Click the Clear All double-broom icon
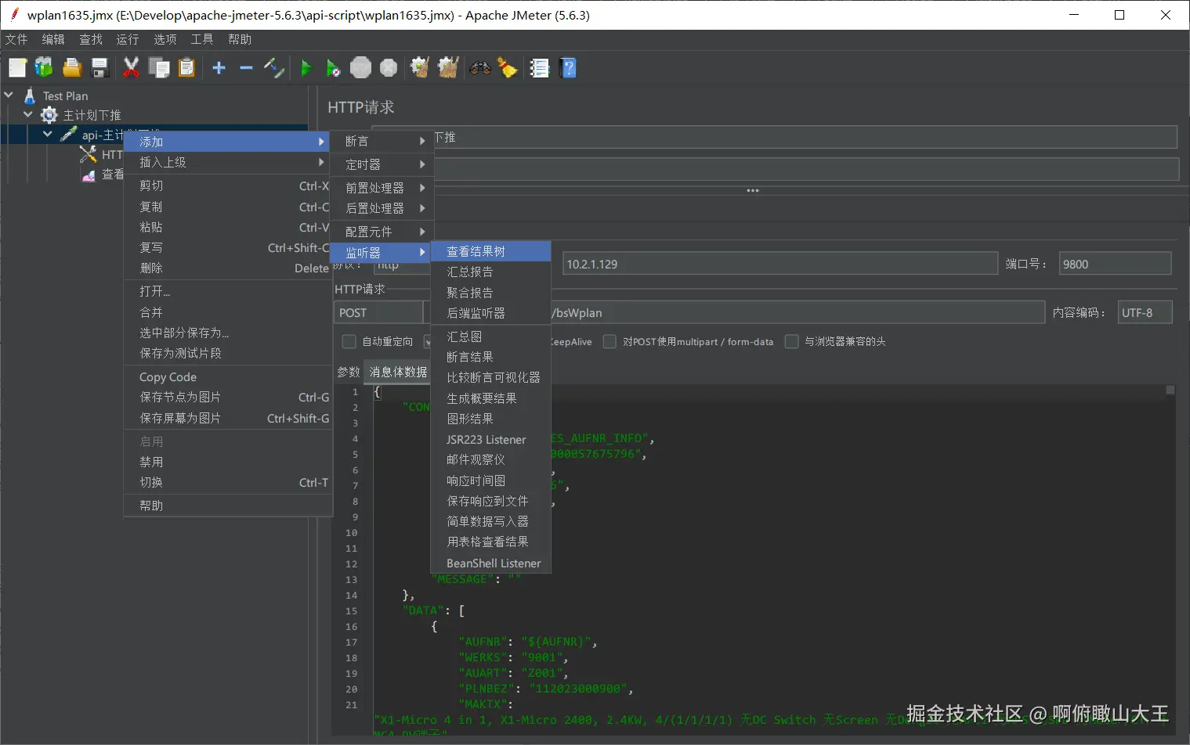The height and width of the screenshot is (745, 1190). click(448, 68)
